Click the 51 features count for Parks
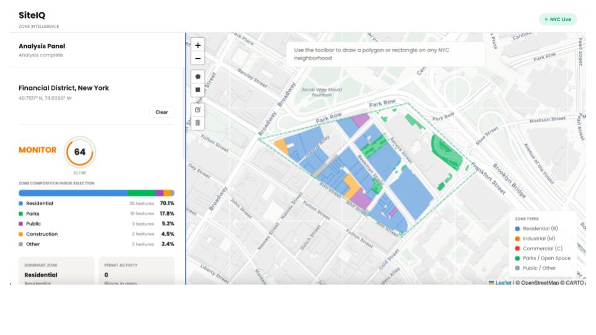 (142, 214)
